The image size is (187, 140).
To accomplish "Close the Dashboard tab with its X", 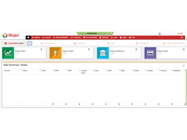I will [x=107, y=33].
